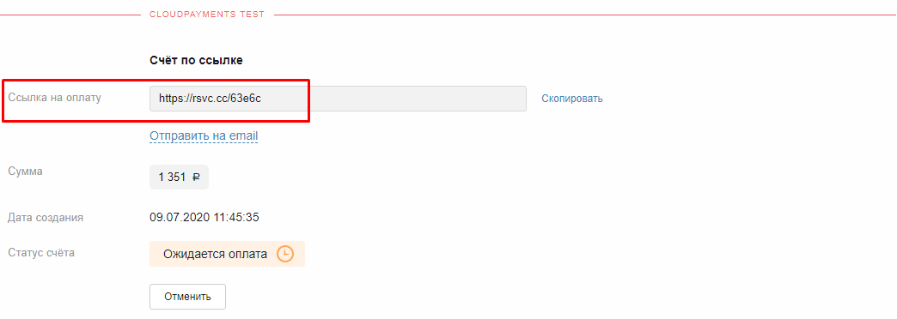This screenshot has height=319, width=897.
Task: Click the 1 351 amount value
Action: coord(172,178)
